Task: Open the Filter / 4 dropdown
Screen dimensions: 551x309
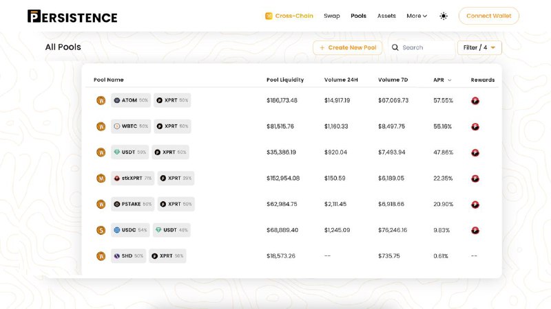Action: point(479,47)
